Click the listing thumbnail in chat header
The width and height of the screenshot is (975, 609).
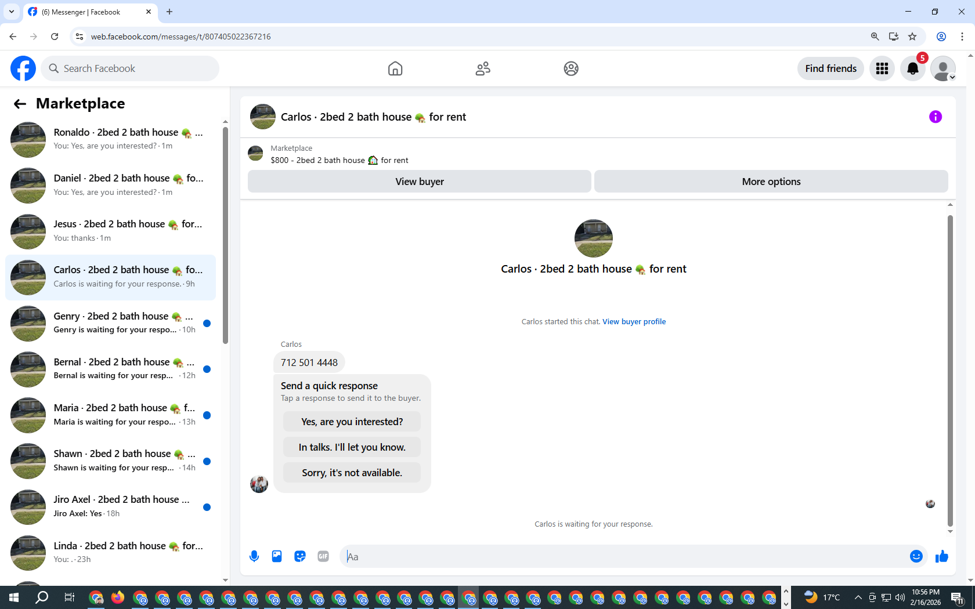pyautogui.click(x=263, y=117)
